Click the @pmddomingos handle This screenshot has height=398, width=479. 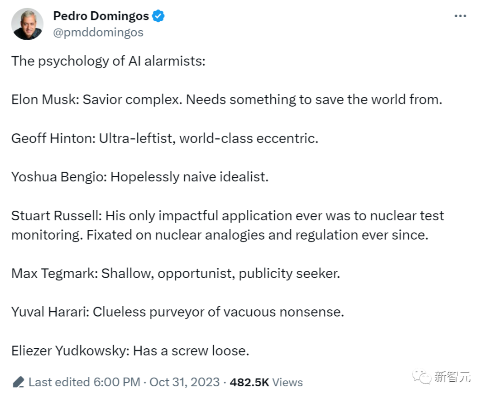[x=98, y=33]
